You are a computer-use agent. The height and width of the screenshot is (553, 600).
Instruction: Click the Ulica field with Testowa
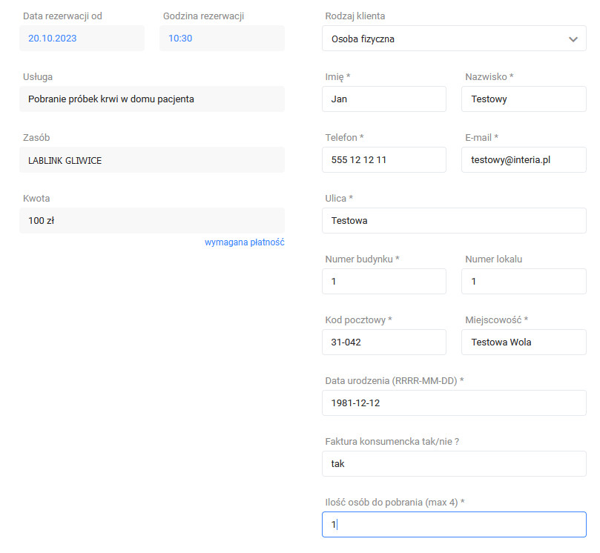(x=454, y=221)
